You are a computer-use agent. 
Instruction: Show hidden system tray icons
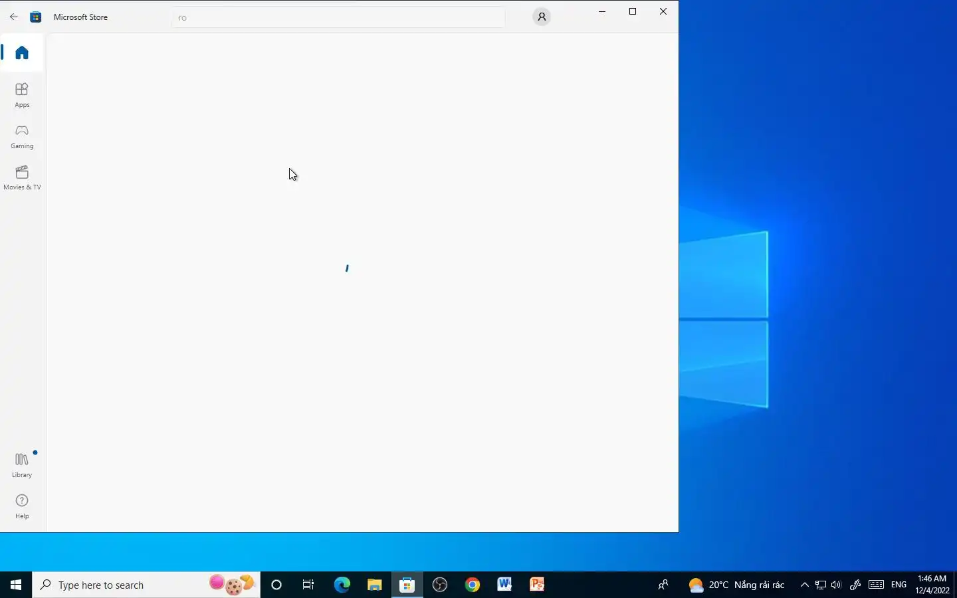click(805, 585)
